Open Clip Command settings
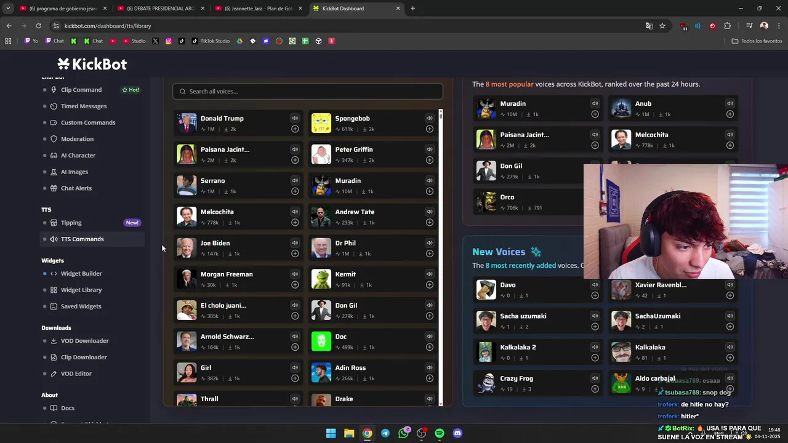The width and height of the screenshot is (788, 443). pyautogui.click(x=81, y=90)
